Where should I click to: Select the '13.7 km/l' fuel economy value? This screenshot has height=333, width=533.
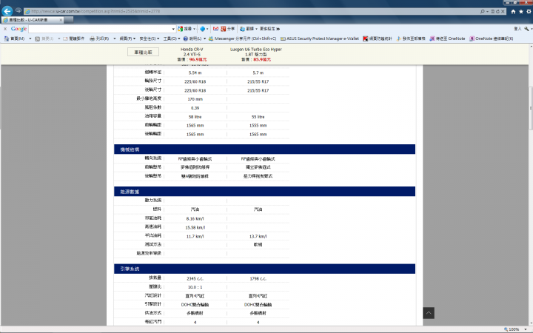(x=258, y=237)
